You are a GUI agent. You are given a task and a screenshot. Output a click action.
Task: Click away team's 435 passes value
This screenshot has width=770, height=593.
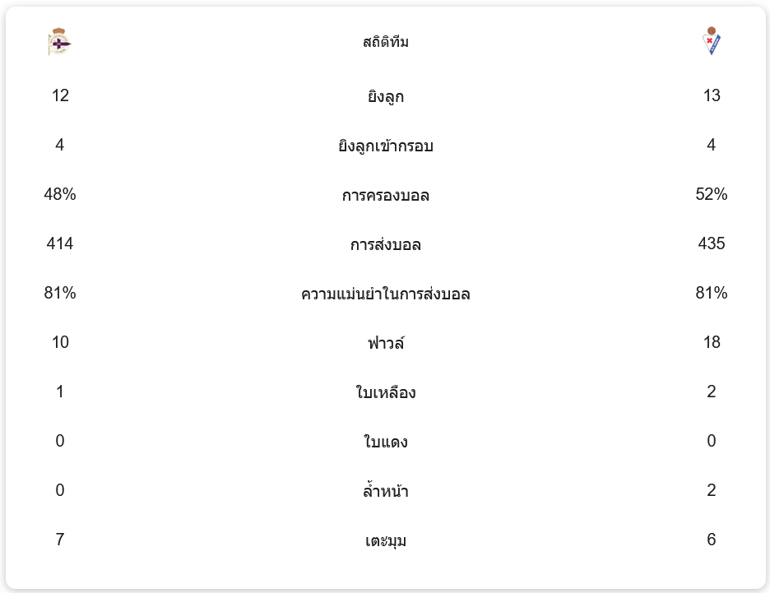click(x=712, y=244)
